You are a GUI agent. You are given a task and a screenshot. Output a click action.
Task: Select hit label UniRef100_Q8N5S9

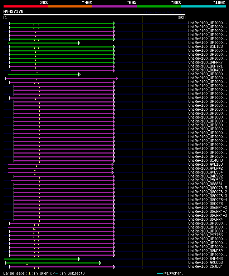[205, 251]
